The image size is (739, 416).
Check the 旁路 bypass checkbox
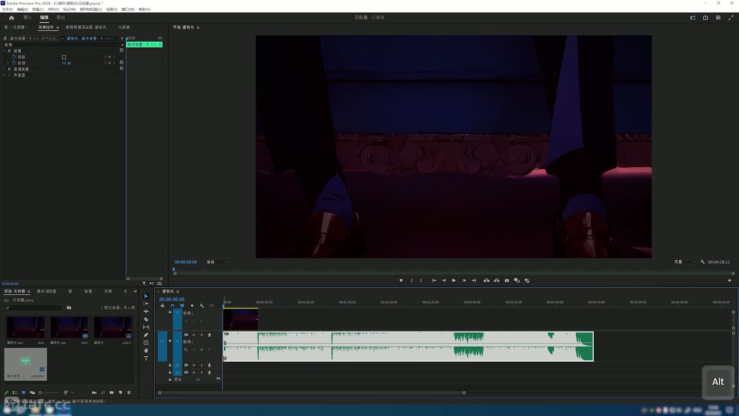[x=64, y=57]
